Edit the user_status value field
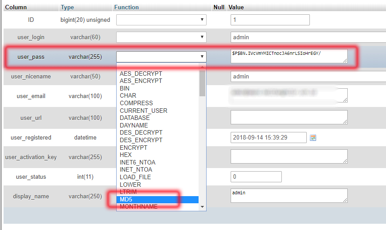 click(x=256, y=177)
